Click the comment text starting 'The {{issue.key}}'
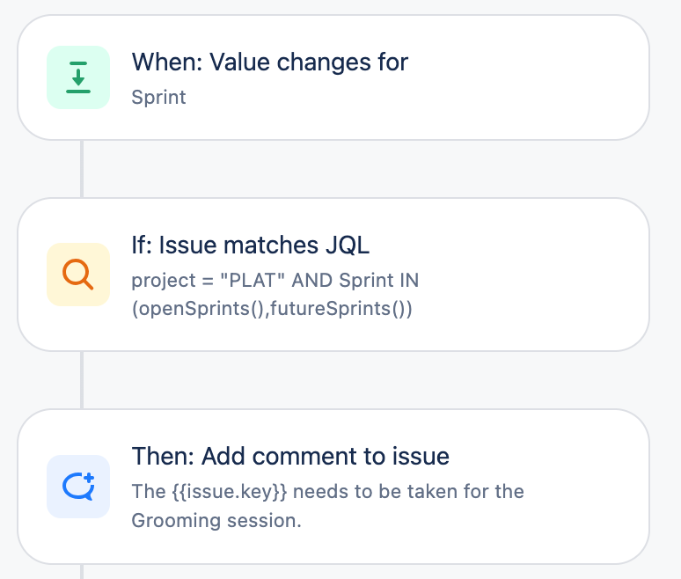 327,491
